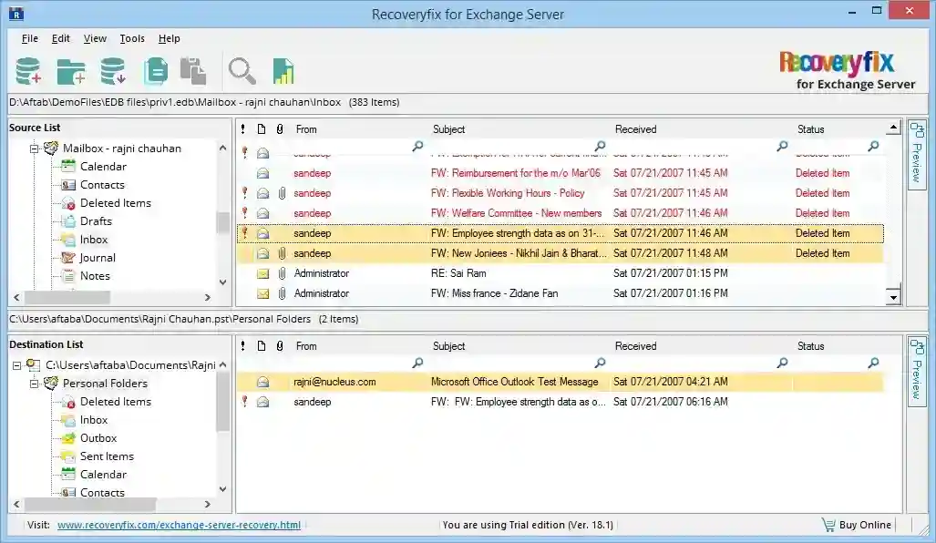Viewport: 936px width, 543px height.
Task: Sort destination list by Status column
Action: 810,345
